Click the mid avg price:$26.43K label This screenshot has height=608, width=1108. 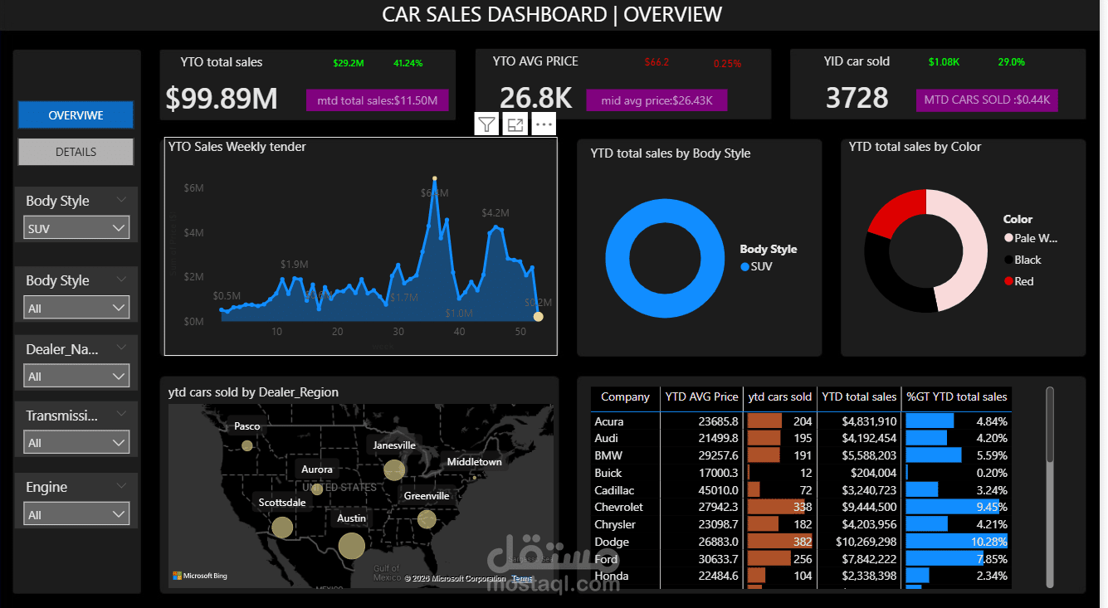pyautogui.click(x=657, y=100)
